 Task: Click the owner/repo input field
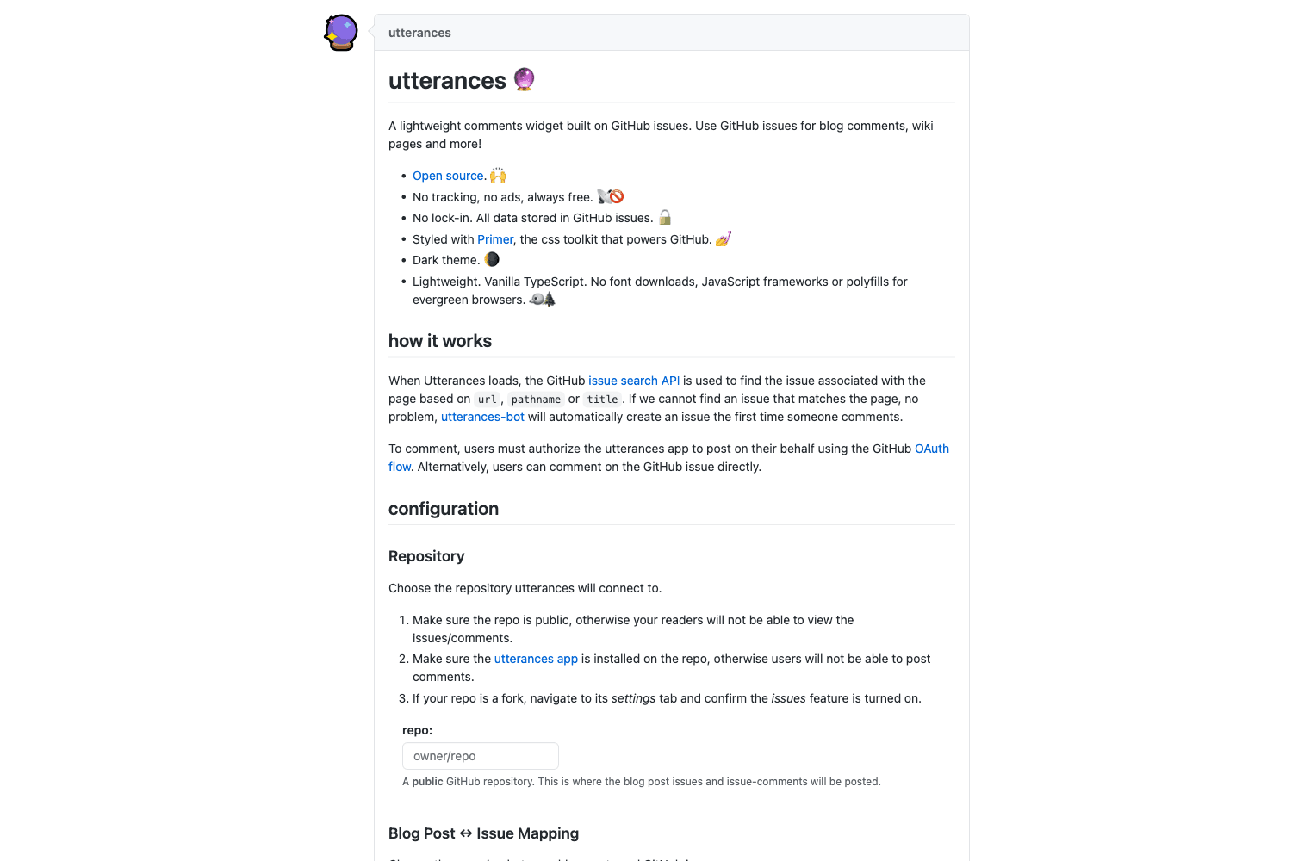(480, 756)
